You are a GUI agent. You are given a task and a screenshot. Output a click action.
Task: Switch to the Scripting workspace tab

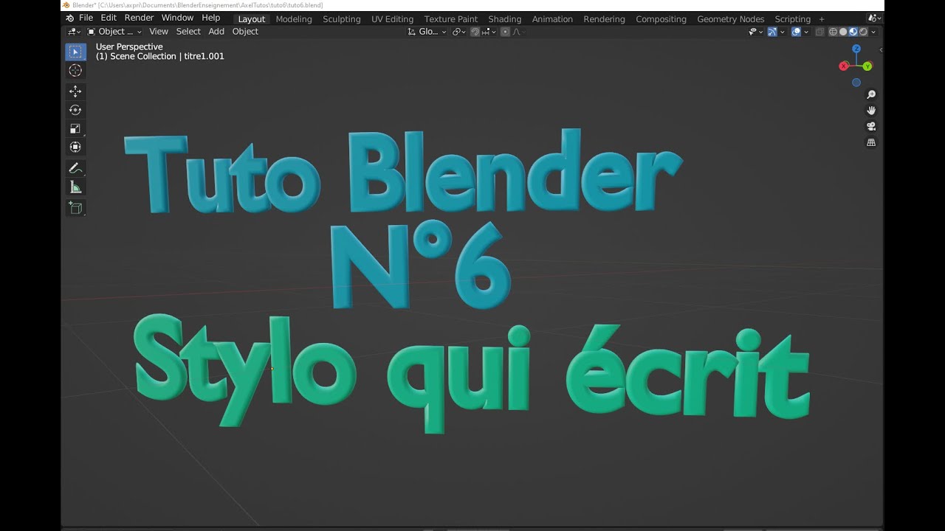pyautogui.click(x=792, y=19)
